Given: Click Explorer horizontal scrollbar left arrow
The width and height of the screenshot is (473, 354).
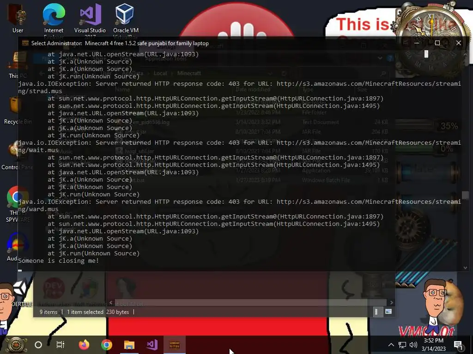Looking at the screenshot, I should point(111,302).
